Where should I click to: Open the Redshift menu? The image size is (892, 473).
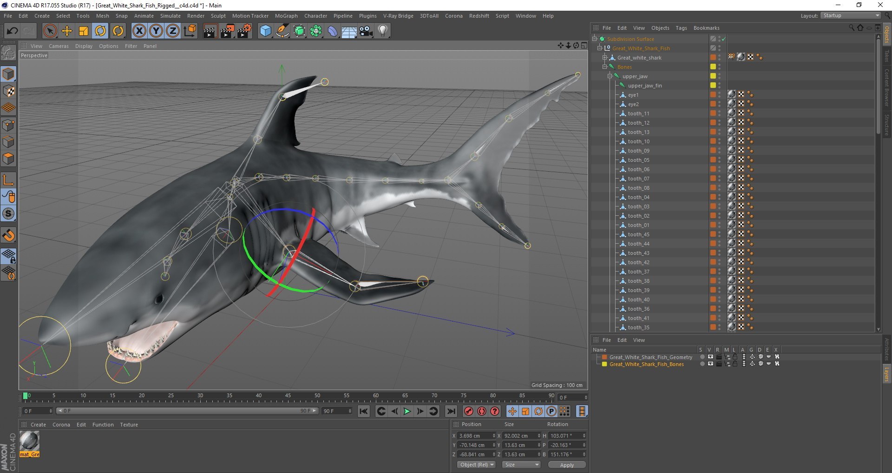coord(479,16)
